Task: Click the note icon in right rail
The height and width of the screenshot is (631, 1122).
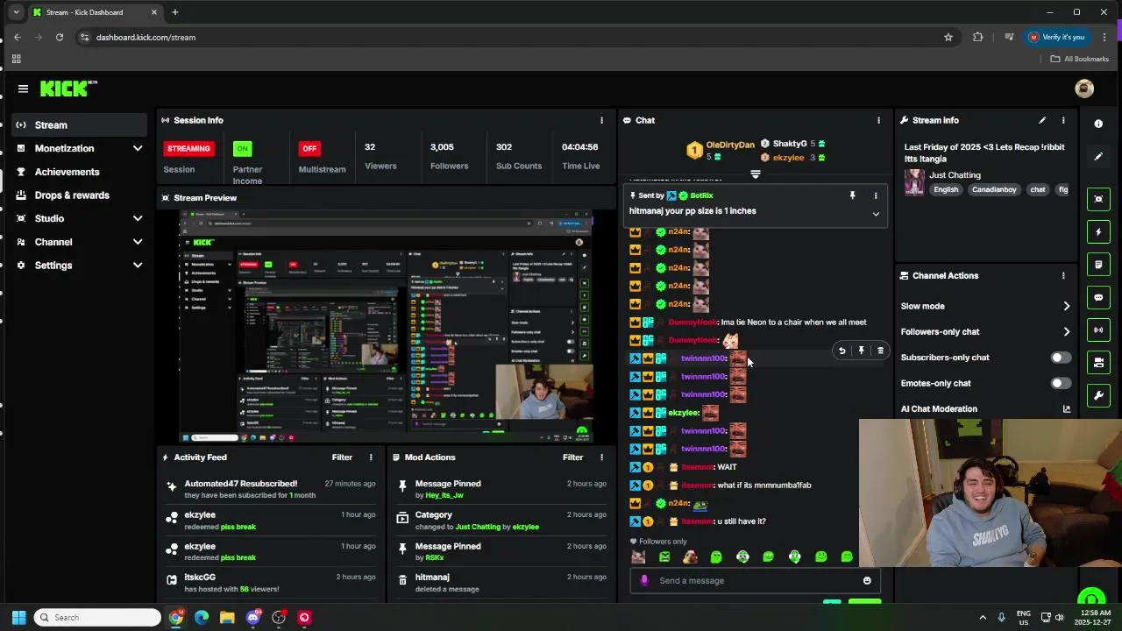Action: tap(1098, 265)
